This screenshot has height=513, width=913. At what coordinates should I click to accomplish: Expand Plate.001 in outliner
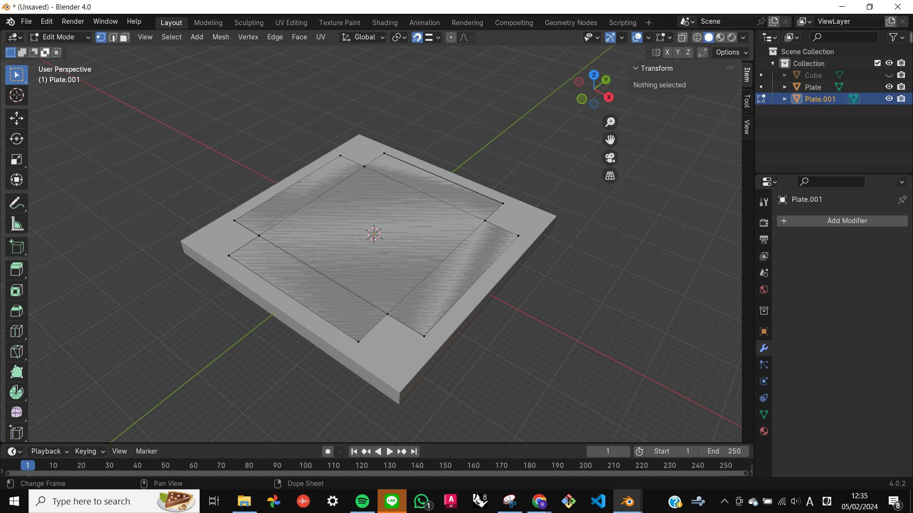pyautogui.click(x=785, y=99)
